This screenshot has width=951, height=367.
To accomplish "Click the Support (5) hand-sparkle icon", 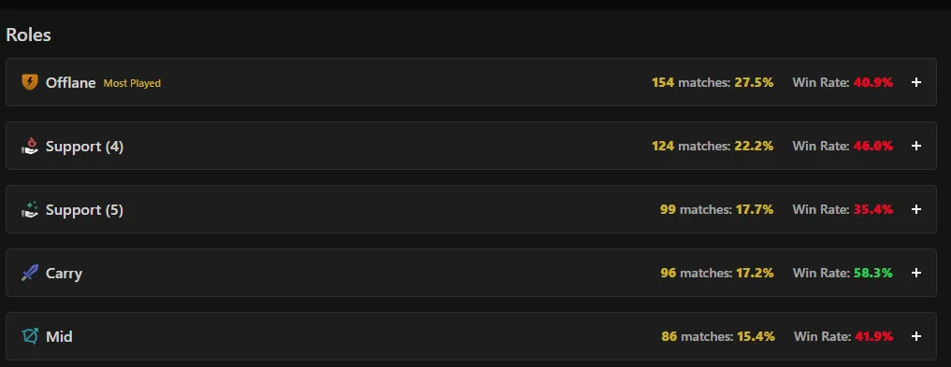I will (29, 209).
